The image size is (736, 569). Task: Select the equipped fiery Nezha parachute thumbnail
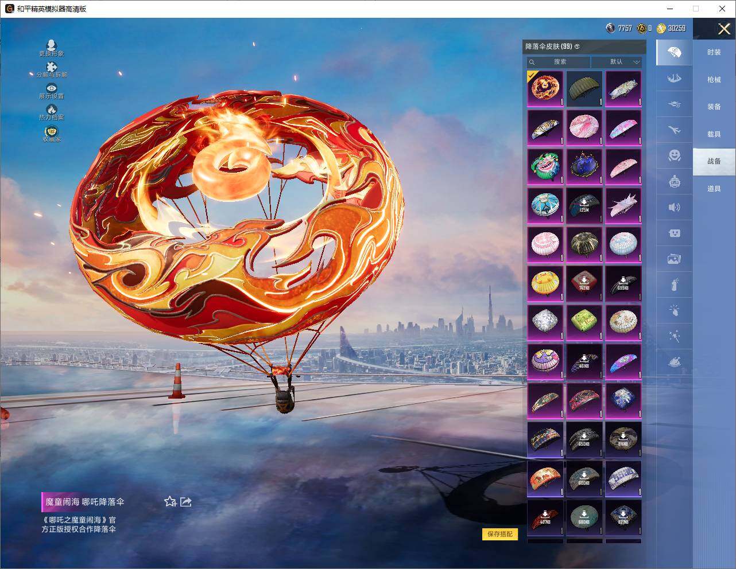(x=545, y=89)
